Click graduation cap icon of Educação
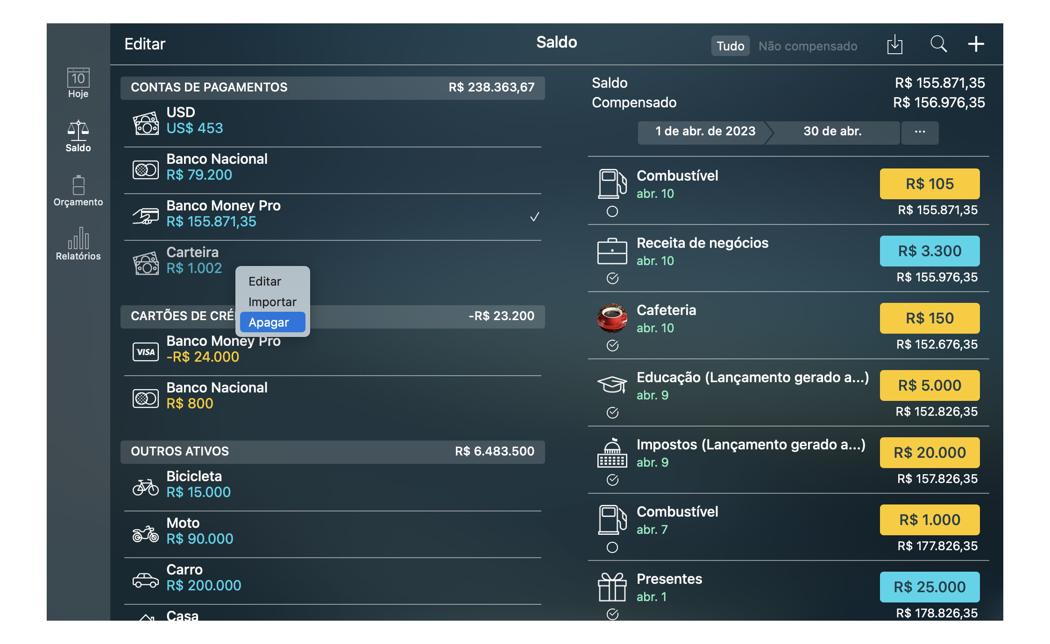Viewport: 1050px width, 644px height. click(x=612, y=385)
